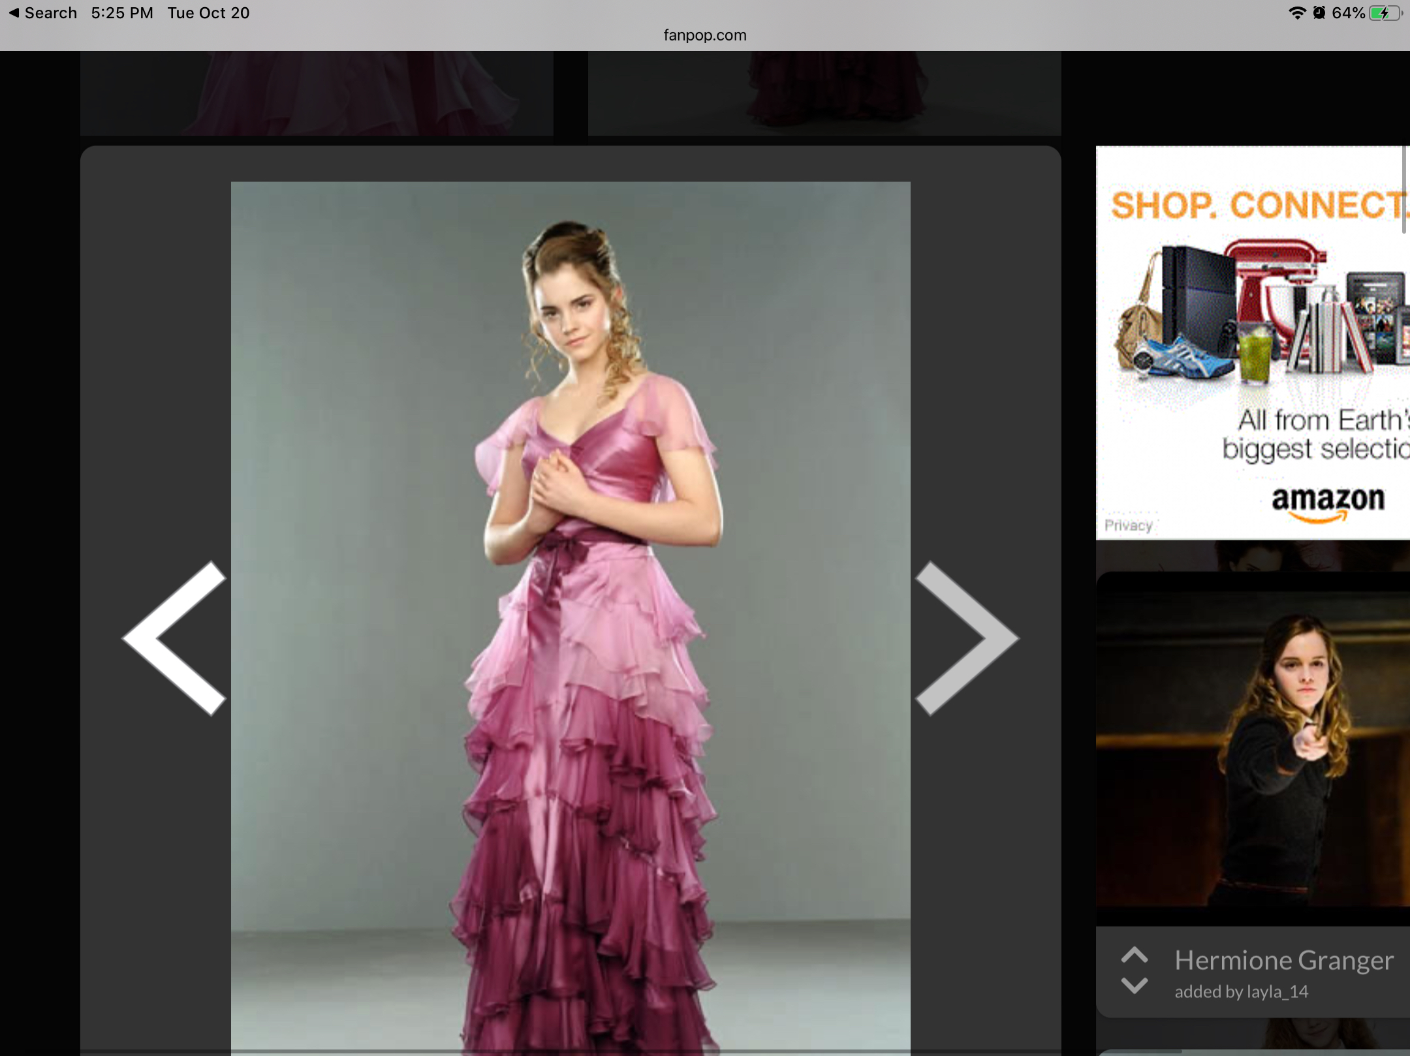Tap the Wi-Fi status icon
The image size is (1410, 1056).
tap(1297, 13)
